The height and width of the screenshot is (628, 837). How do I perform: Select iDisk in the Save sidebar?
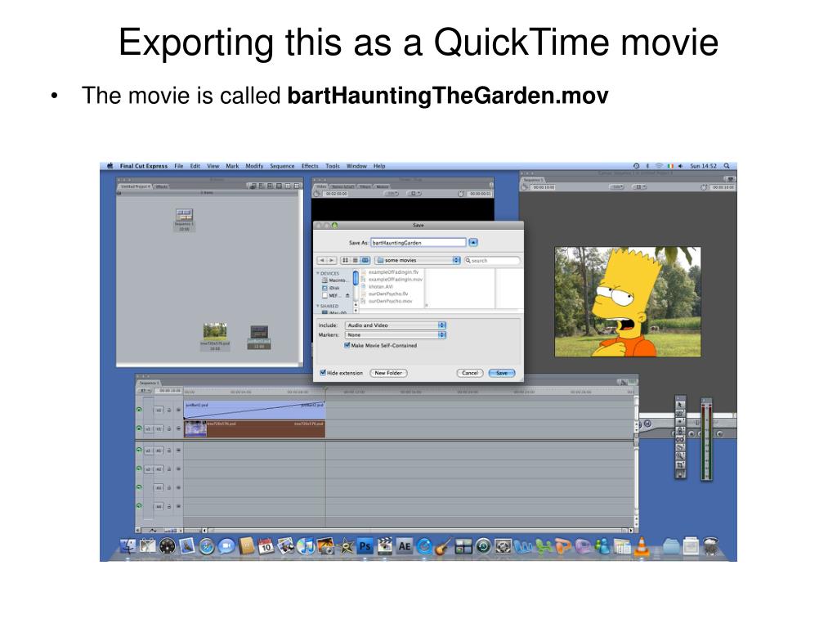[x=331, y=288]
